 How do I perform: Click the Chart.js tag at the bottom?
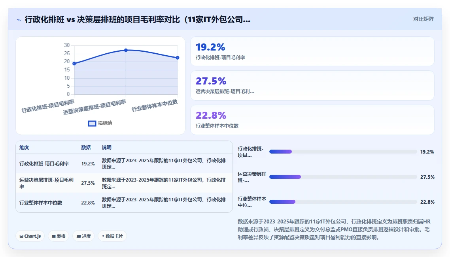click(x=30, y=236)
